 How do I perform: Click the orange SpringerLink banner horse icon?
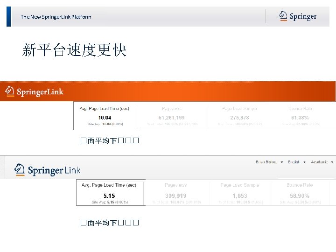click(x=10, y=91)
